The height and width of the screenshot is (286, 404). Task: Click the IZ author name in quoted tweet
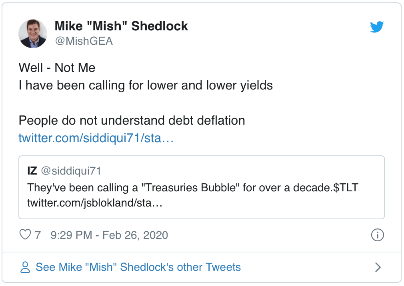click(x=32, y=171)
